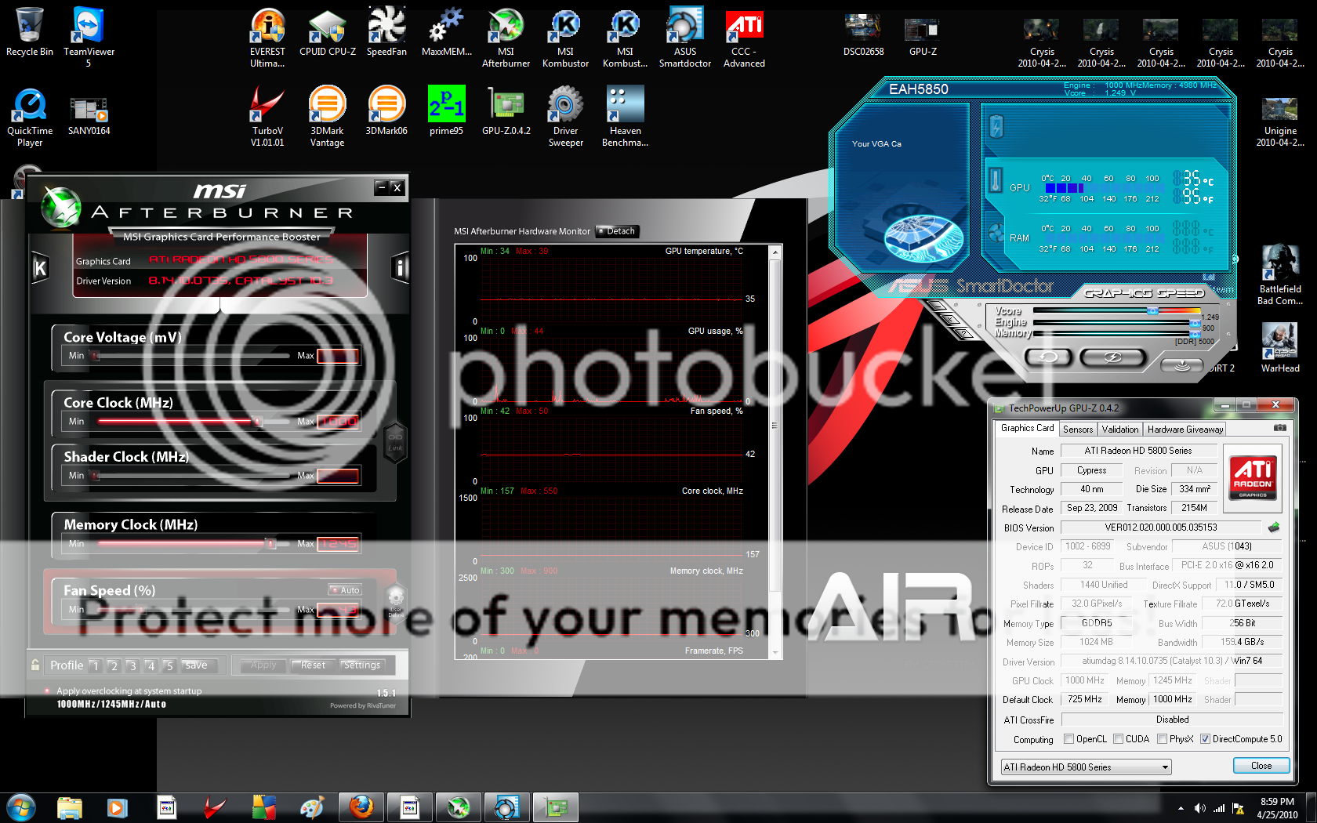Viewport: 1317px width, 823px height.
Task: Open the MaxxMEM desktop icon
Action: tap(447, 32)
